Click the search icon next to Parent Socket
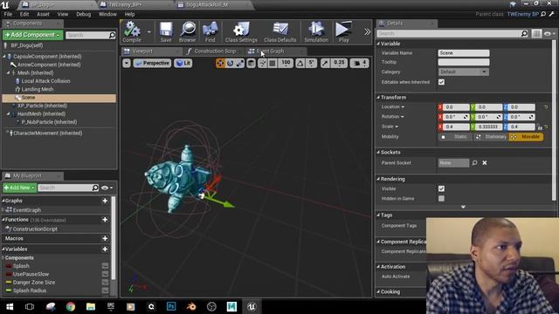 [x=474, y=163]
